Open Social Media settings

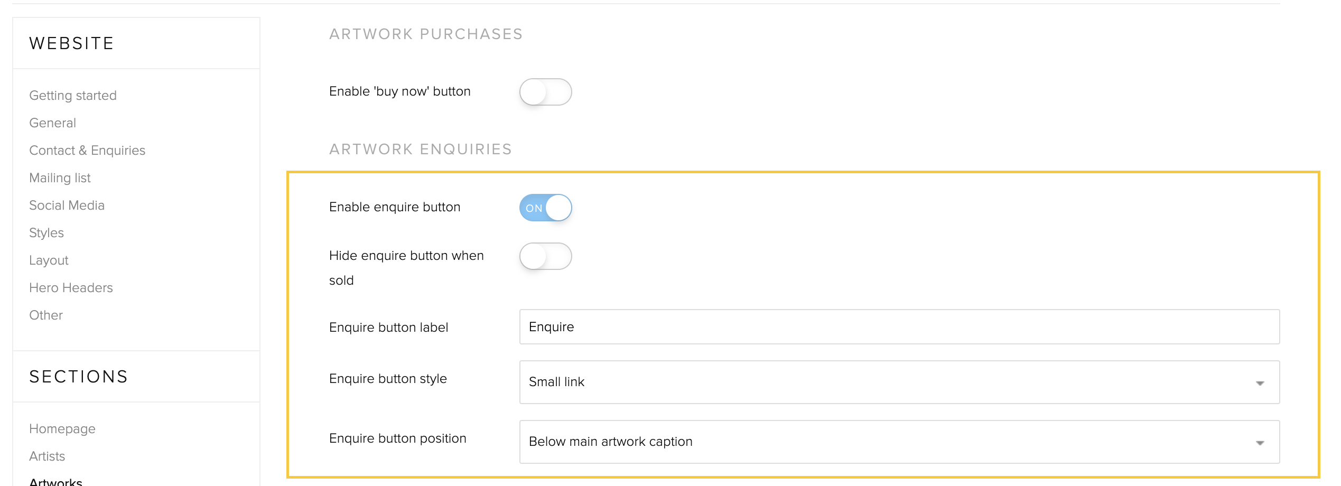tap(67, 205)
